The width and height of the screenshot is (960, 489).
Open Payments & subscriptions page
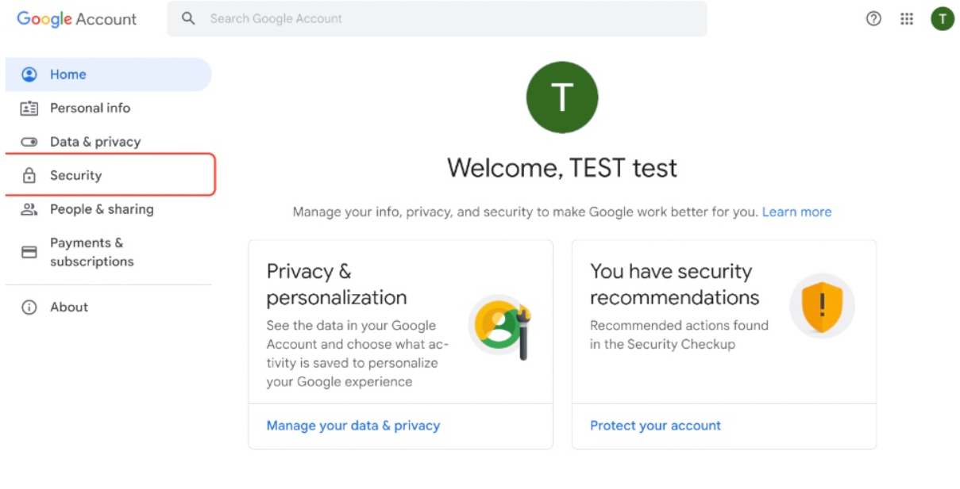(91, 252)
